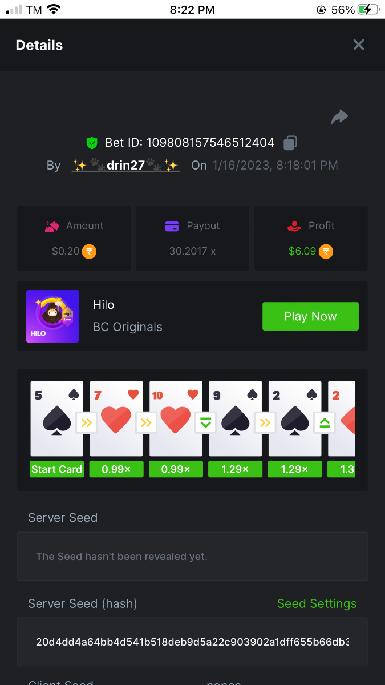385x685 pixels.
Task: Tap the green verified shield icon
Action: [x=91, y=142]
